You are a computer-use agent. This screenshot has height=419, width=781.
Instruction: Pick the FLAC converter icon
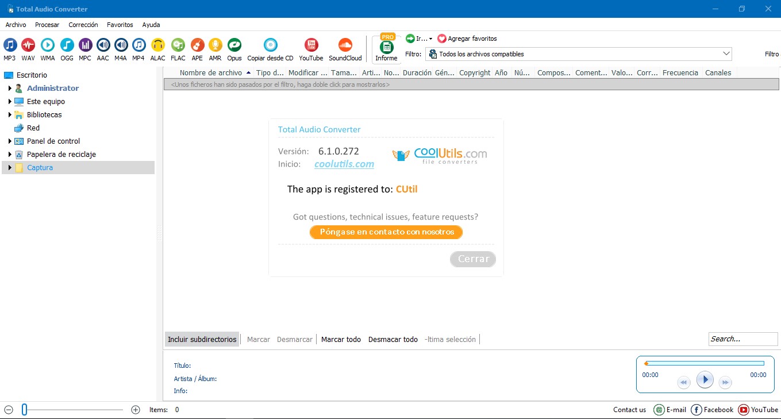click(178, 45)
